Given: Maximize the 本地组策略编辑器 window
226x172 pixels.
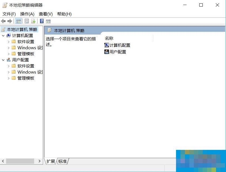Looking at the screenshot, I should (201, 5).
